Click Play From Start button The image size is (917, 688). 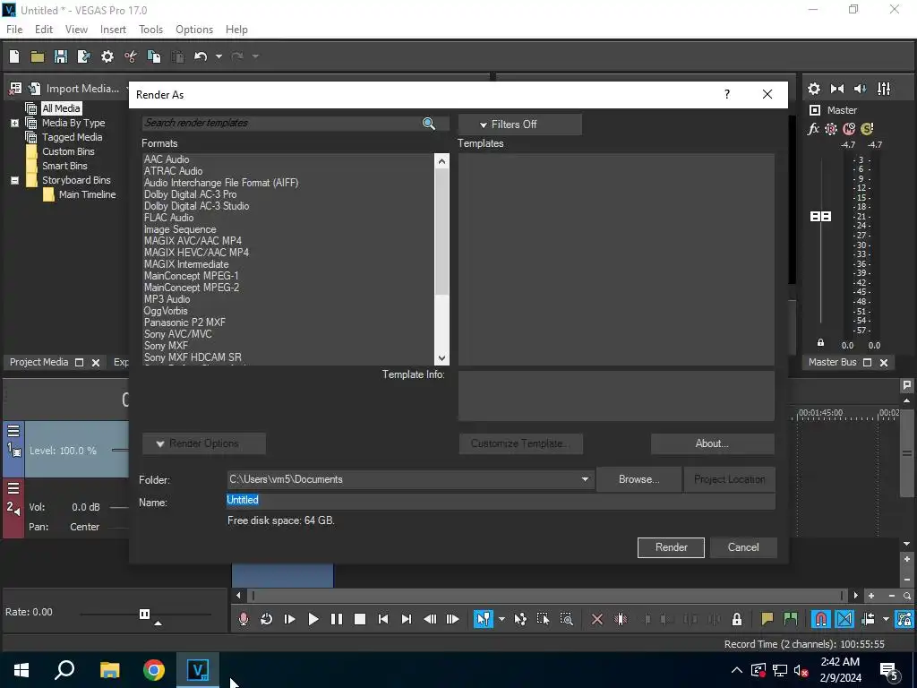click(x=289, y=619)
